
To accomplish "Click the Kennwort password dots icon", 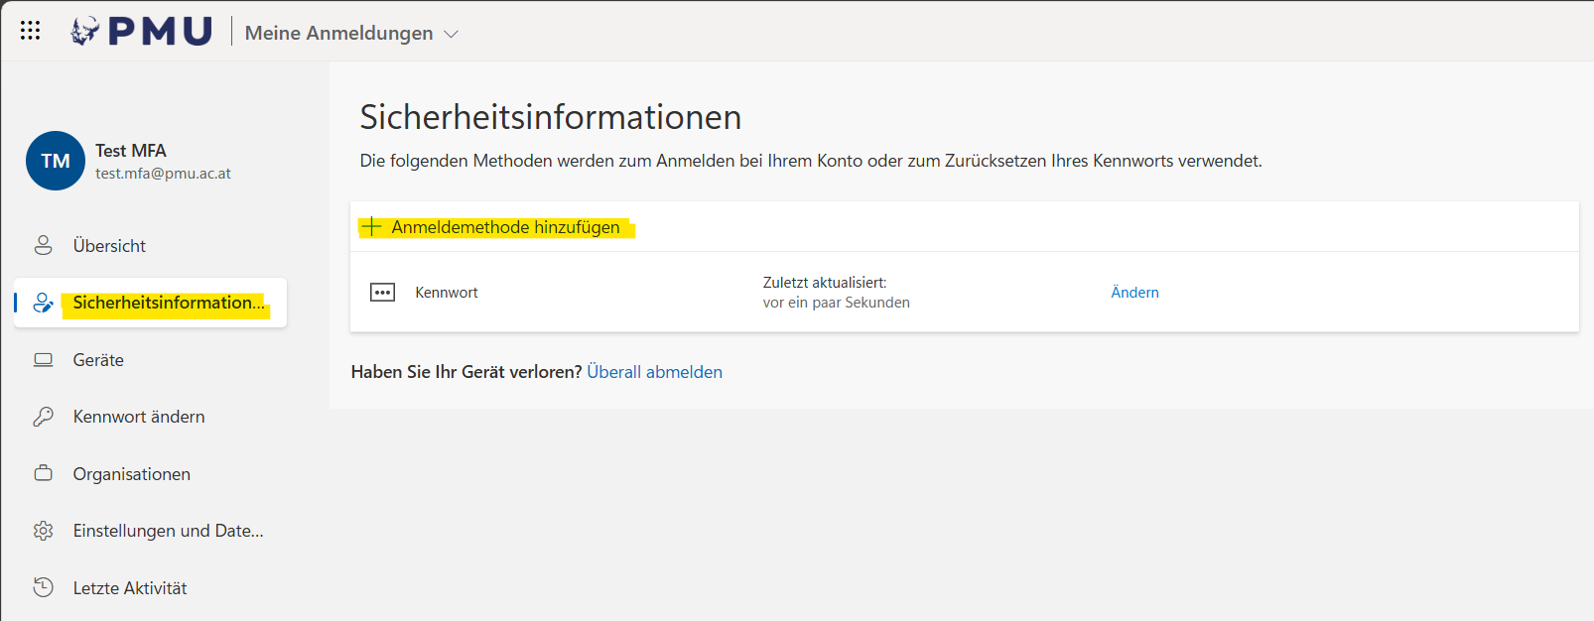I will (x=382, y=293).
